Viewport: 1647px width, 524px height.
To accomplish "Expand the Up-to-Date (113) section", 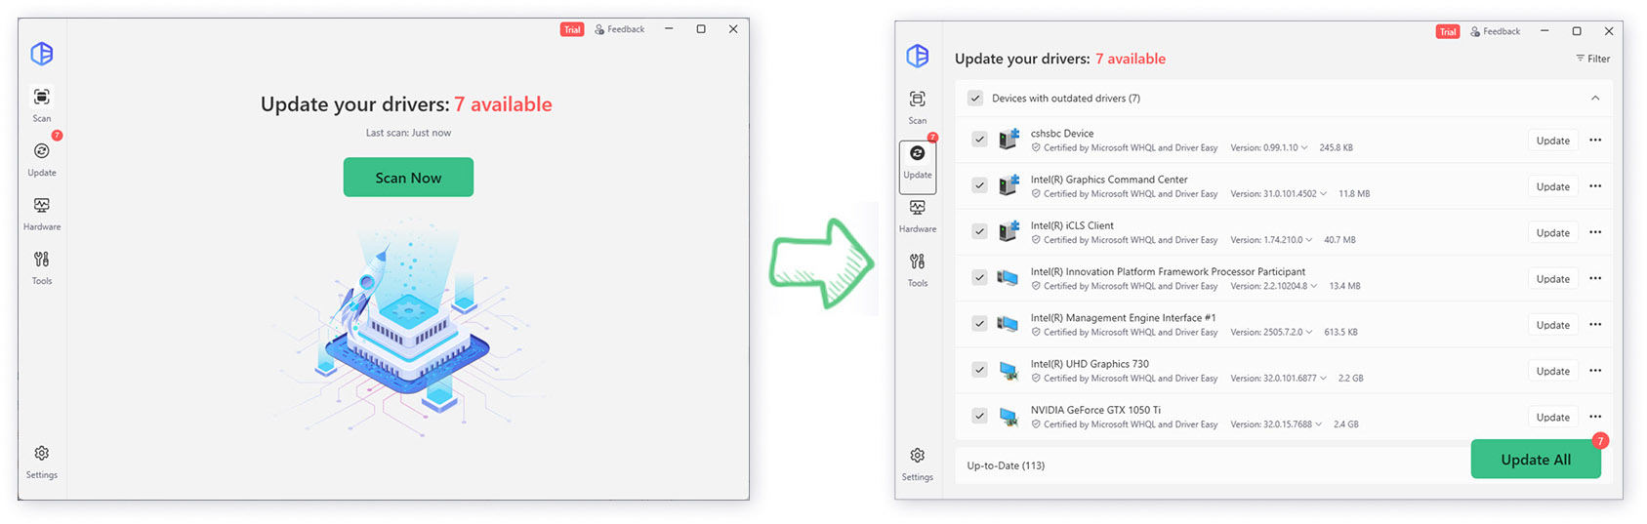I will pos(1006,465).
